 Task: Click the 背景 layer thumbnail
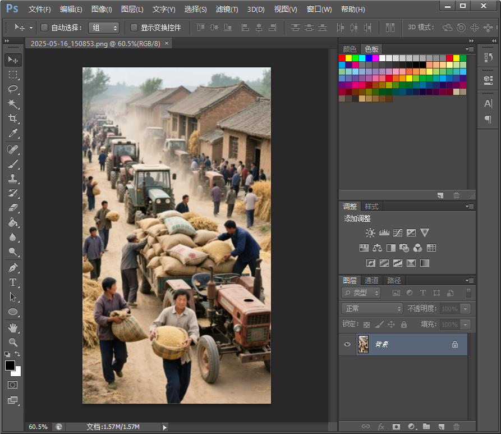[363, 345]
